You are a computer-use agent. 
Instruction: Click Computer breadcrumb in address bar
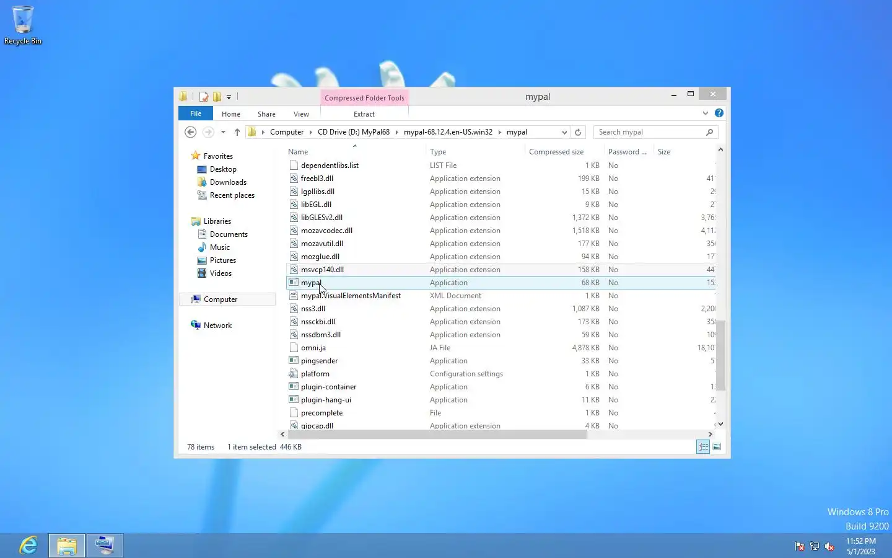pos(287,132)
